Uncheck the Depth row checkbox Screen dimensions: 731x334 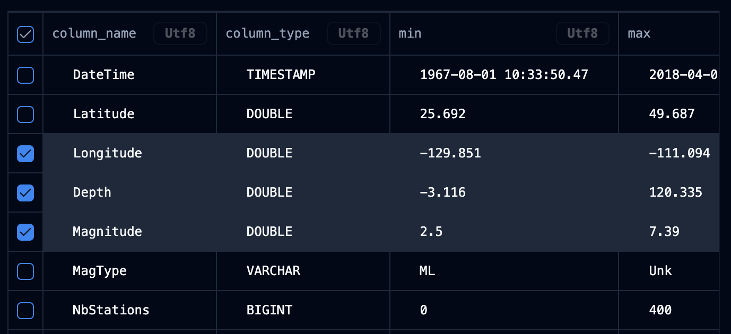(x=25, y=192)
